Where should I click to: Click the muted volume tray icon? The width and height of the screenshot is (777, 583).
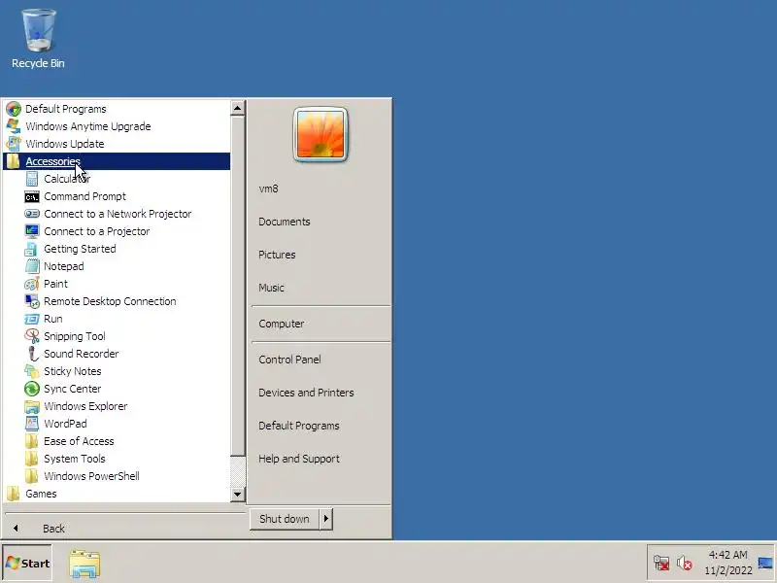click(685, 564)
